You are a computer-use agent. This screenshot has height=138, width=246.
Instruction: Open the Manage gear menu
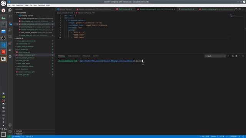(10, 131)
